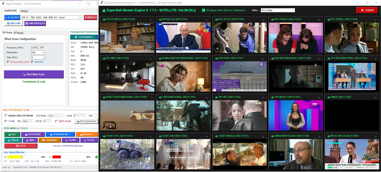
Task: Click the small round icon on the UNKNOWN RUSSIA tile
Action: pyautogui.click(x=319, y=137)
